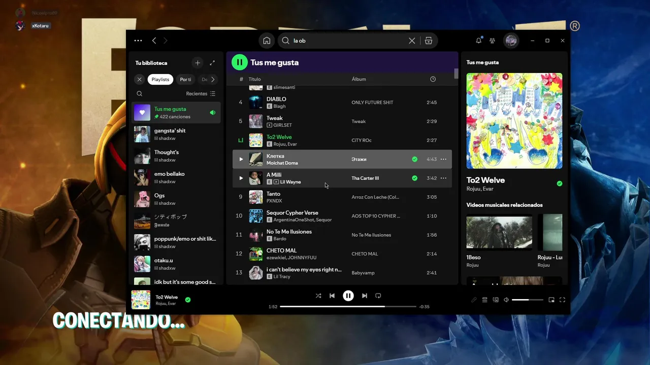Toggle the saved checkmark for 'A Milli'
The width and height of the screenshot is (650, 365).
click(x=414, y=178)
